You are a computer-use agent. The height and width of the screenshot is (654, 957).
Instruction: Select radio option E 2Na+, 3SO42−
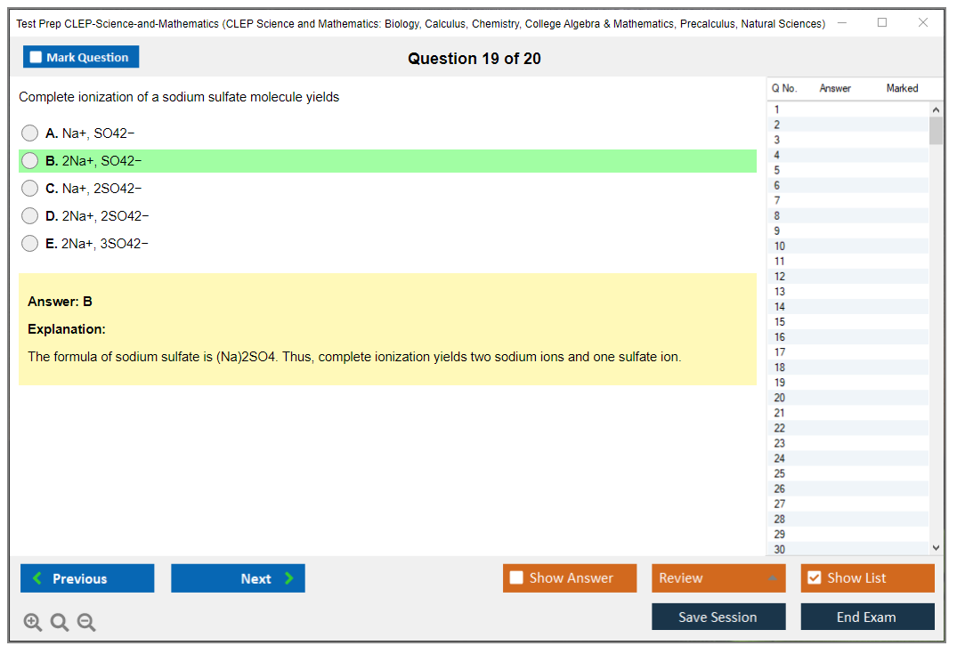(x=30, y=244)
